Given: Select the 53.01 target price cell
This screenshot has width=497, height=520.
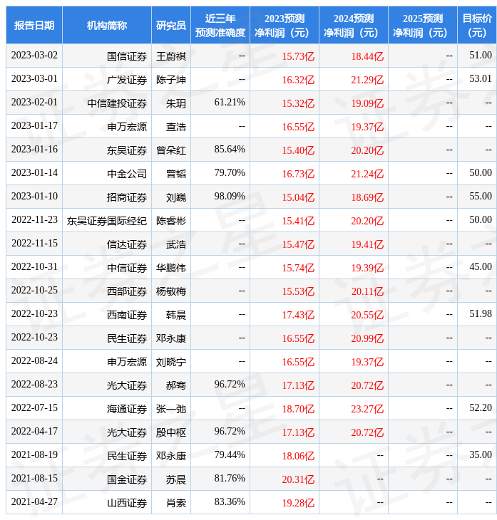Looking at the screenshot, I should click(481, 79).
